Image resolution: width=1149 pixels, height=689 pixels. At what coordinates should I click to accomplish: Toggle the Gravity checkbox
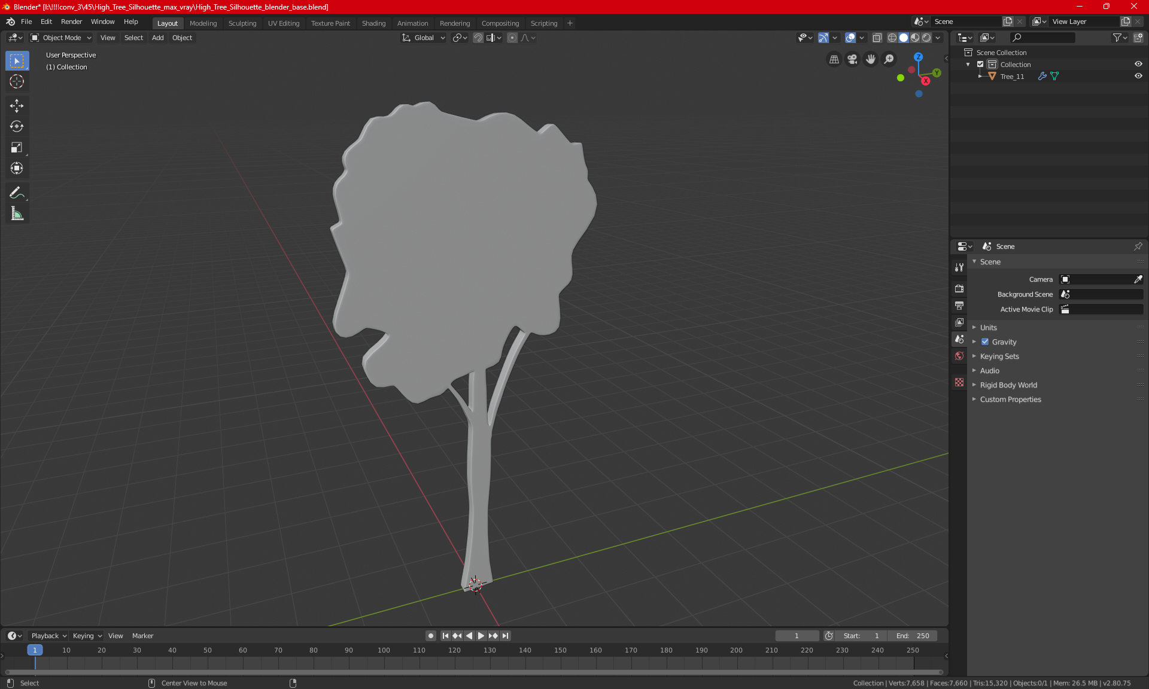[985, 342]
